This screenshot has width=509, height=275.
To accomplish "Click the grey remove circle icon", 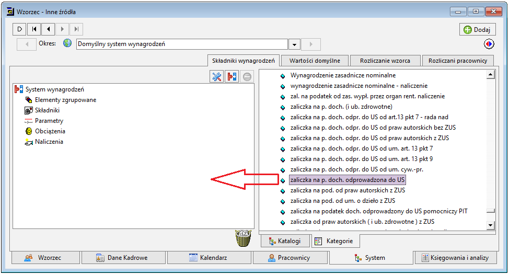I will pos(247,77).
